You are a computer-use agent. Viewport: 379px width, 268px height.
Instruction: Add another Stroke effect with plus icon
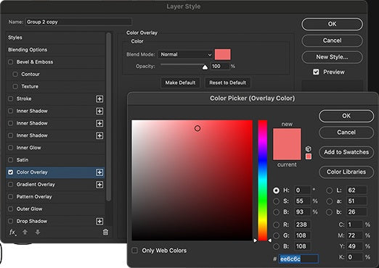[x=99, y=99]
